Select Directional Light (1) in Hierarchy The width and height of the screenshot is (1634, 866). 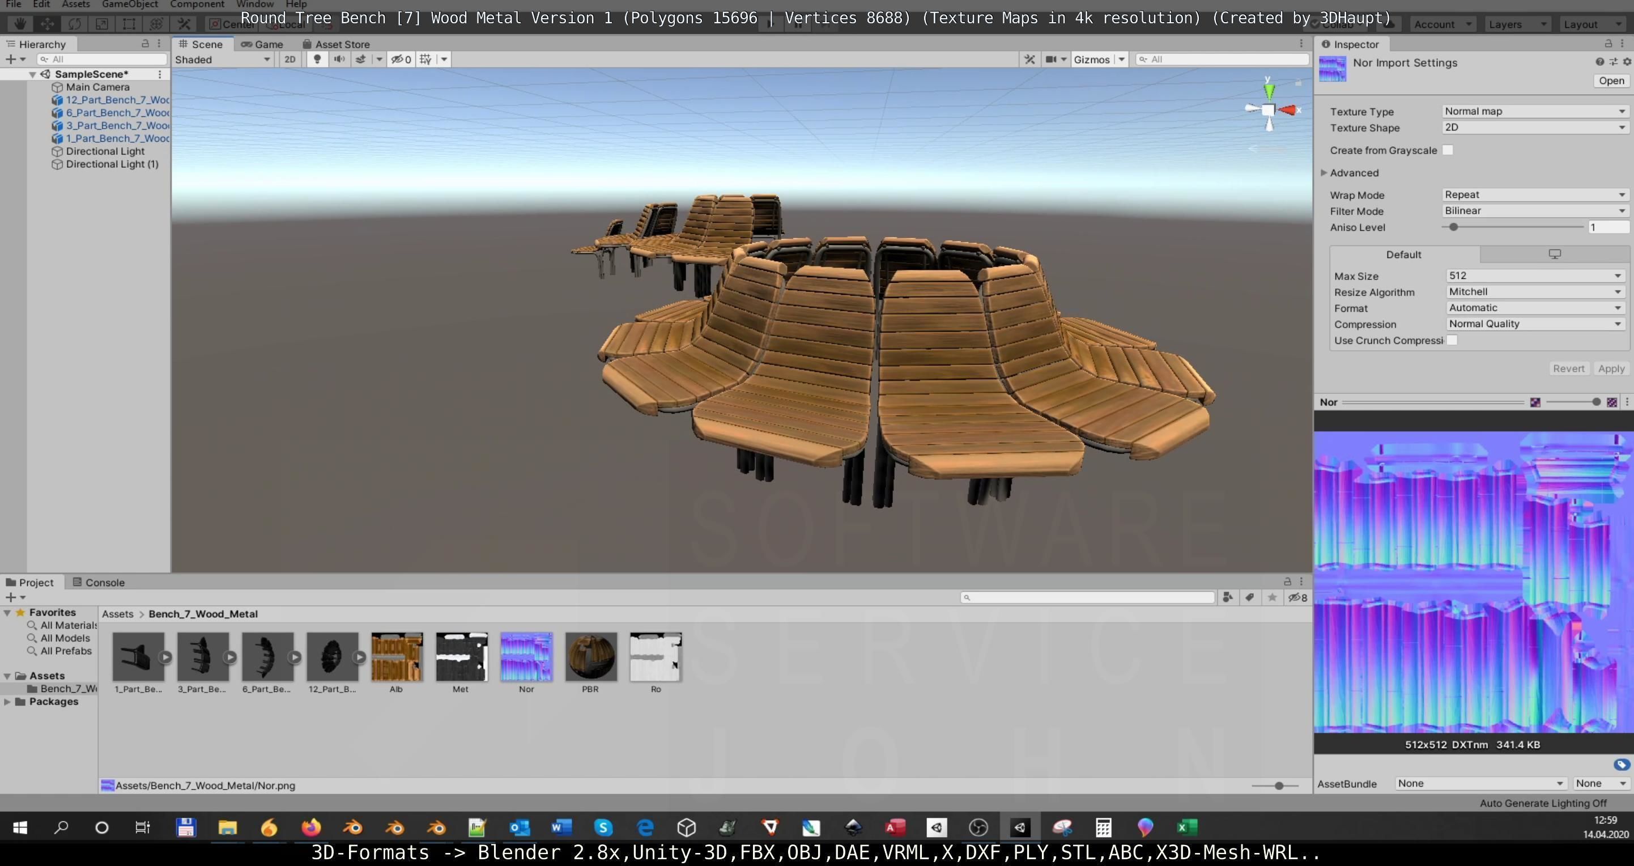point(112,164)
